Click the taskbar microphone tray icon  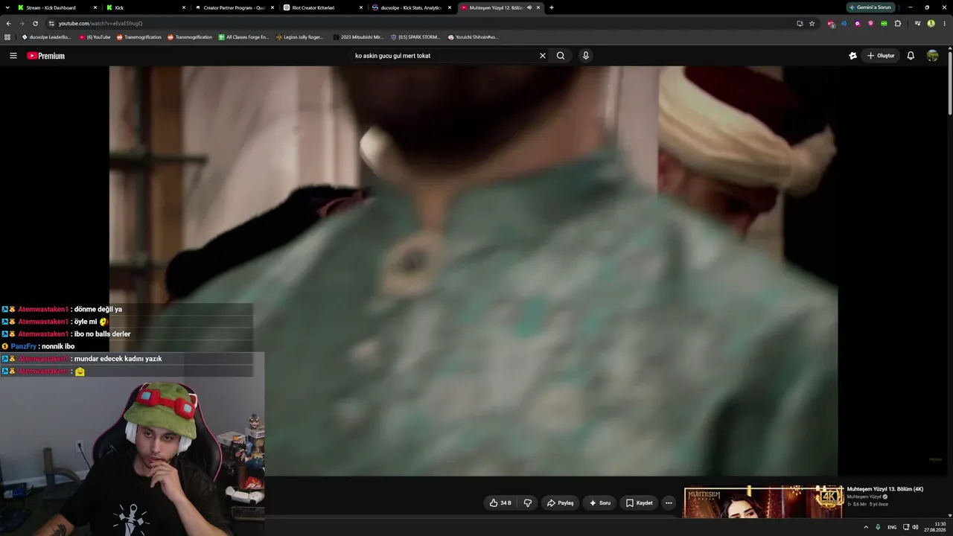(x=878, y=527)
